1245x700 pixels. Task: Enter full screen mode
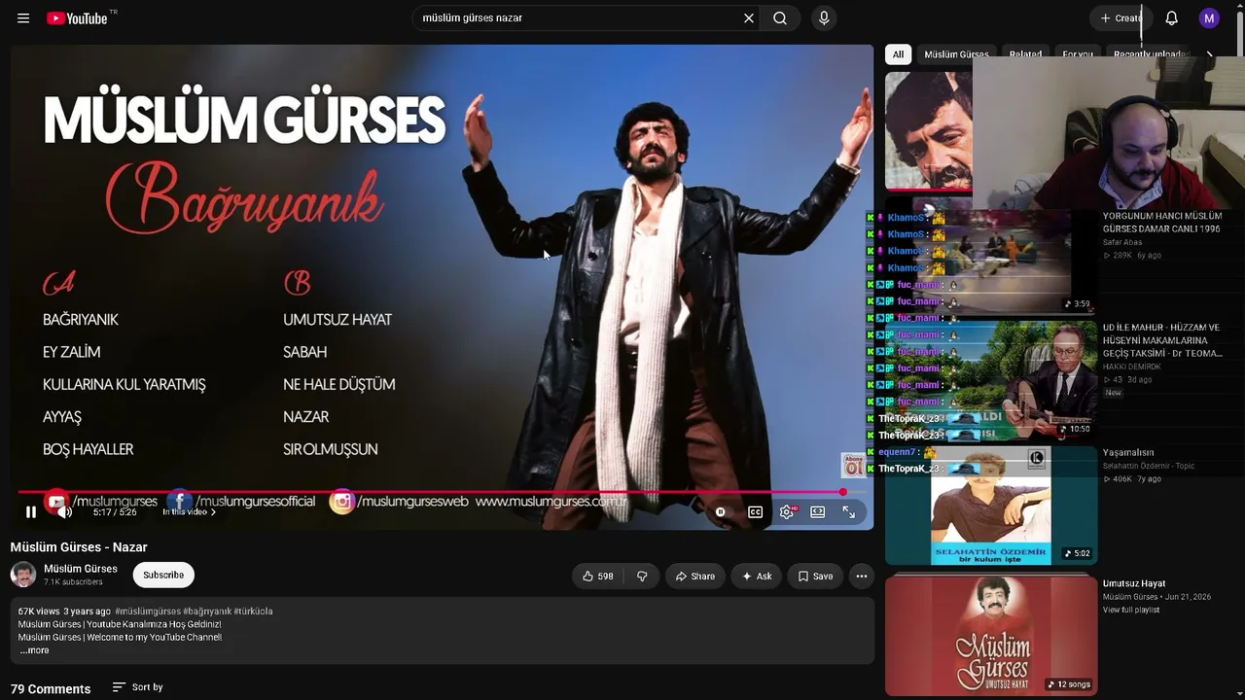[x=849, y=512]
